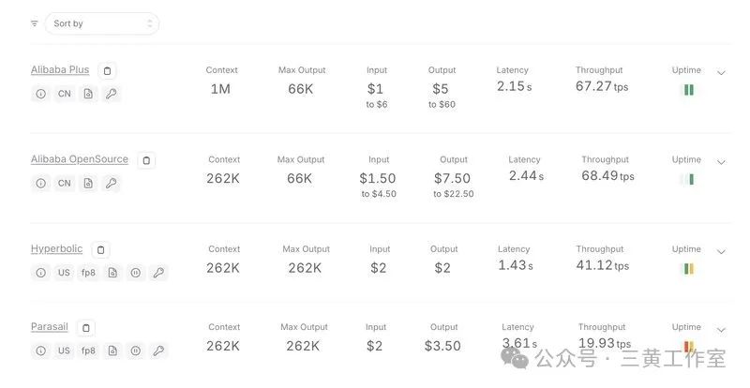The width and height of the screenshot is (750, 388).
Task: Copy the Alibaba OpenSource provider name
Action: (x=146, y=160)
